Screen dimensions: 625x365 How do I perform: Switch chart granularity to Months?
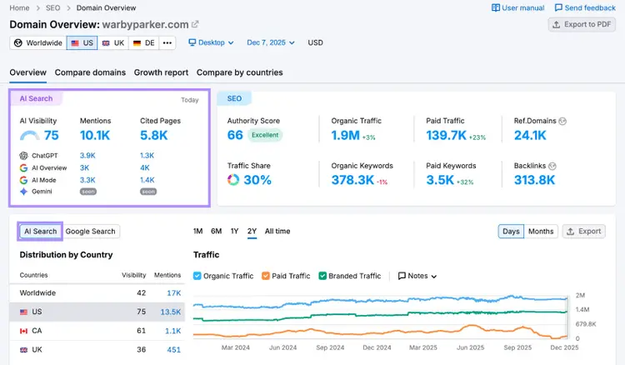coord(541,231)
